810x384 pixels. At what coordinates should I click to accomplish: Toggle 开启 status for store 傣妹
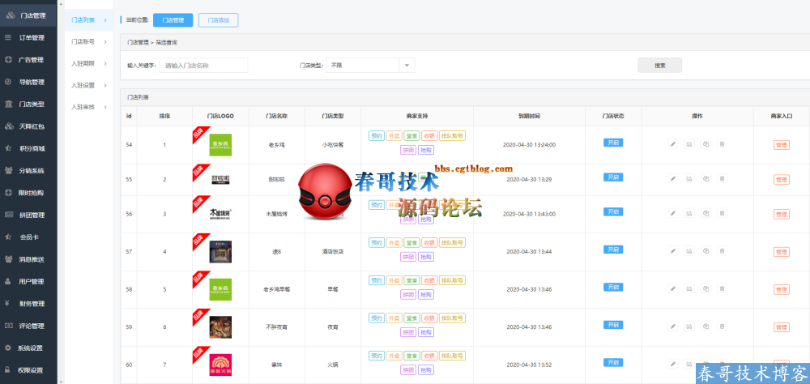click(613, 362)
